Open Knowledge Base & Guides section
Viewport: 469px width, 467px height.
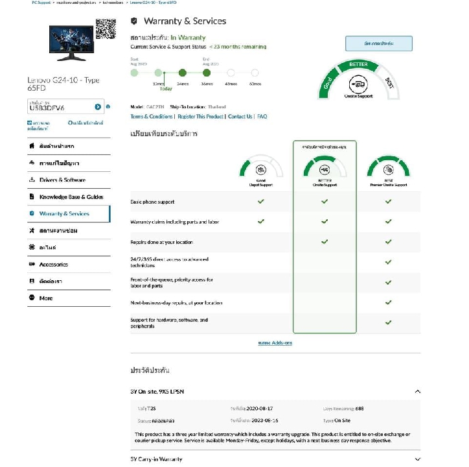point(69,197)
